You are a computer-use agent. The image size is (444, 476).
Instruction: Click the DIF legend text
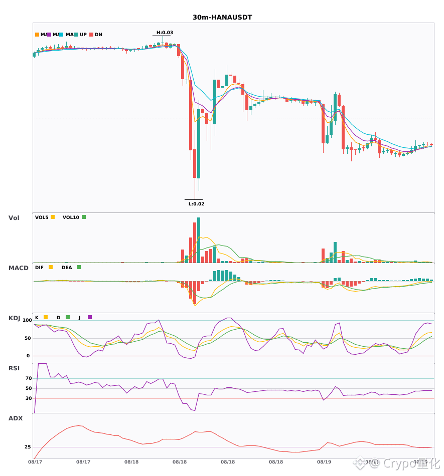(39, 268)
